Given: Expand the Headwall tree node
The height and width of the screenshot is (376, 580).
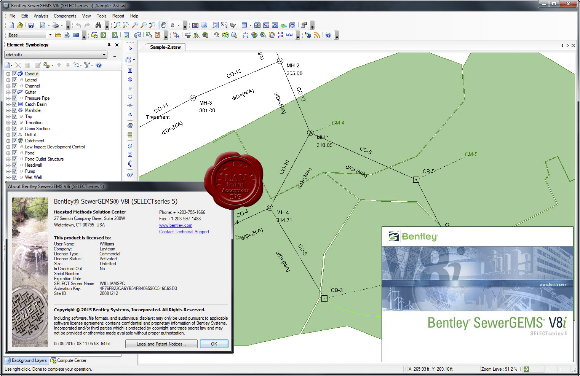Looking at the screenshot, I should point(8,165).
